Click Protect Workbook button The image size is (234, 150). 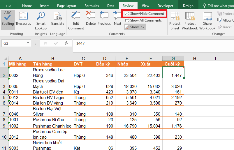190,20
